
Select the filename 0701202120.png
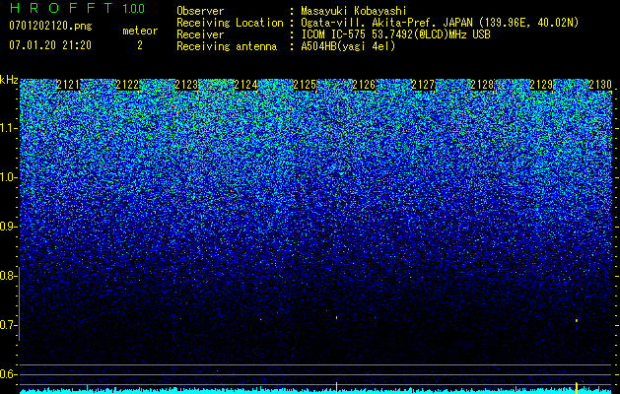coord(50,27)
